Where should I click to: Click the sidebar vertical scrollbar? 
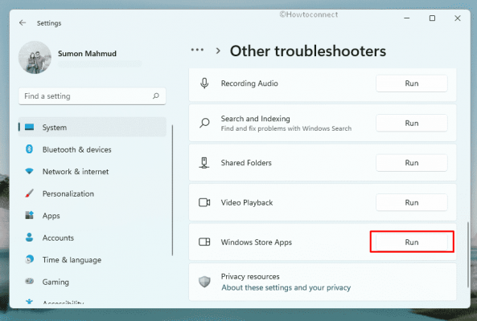click(x=172, y=190)
